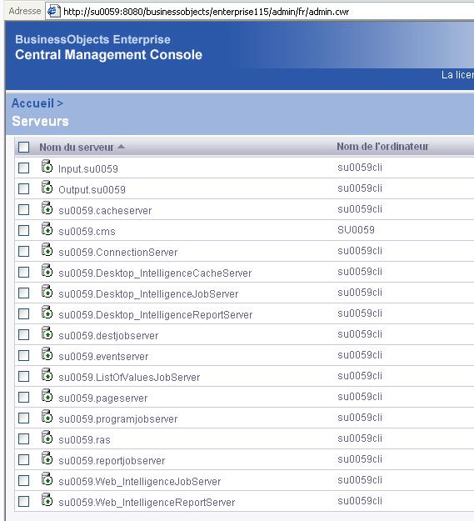Select the su0059.ras checkbox
474x521 pixels.
click(24, 439)
